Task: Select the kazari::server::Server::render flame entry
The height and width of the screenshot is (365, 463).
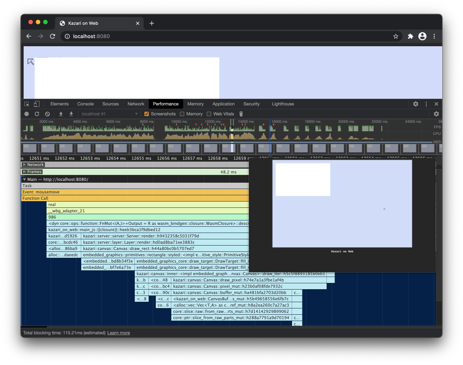Action: [148, 236]
